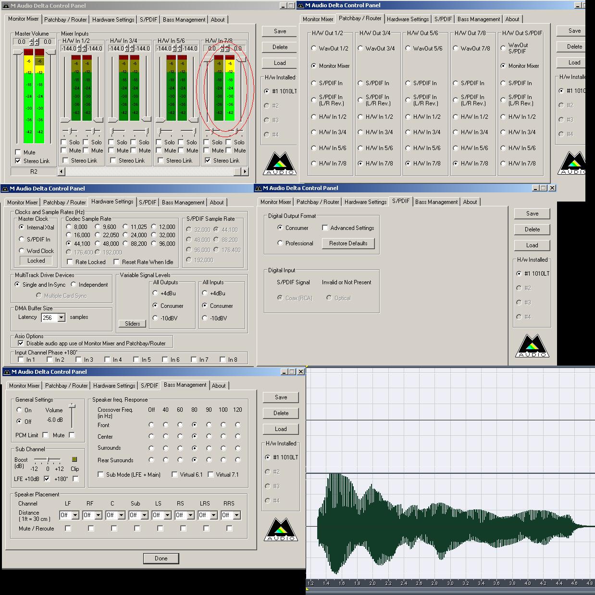Viewport: 595px width, 595px height.
Task: Switch to Patchbay / Router tab in Monitor Mixer window
Action: click(x=65, y=20)
